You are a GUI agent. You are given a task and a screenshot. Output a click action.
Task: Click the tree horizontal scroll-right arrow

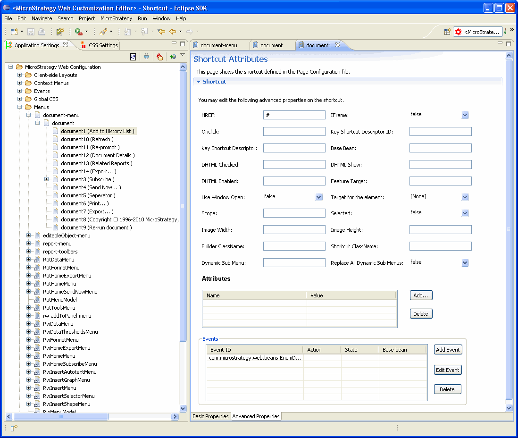(175, 417)
